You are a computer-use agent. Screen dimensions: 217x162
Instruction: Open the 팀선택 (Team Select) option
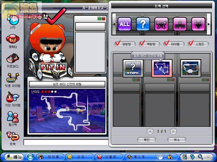13,117
